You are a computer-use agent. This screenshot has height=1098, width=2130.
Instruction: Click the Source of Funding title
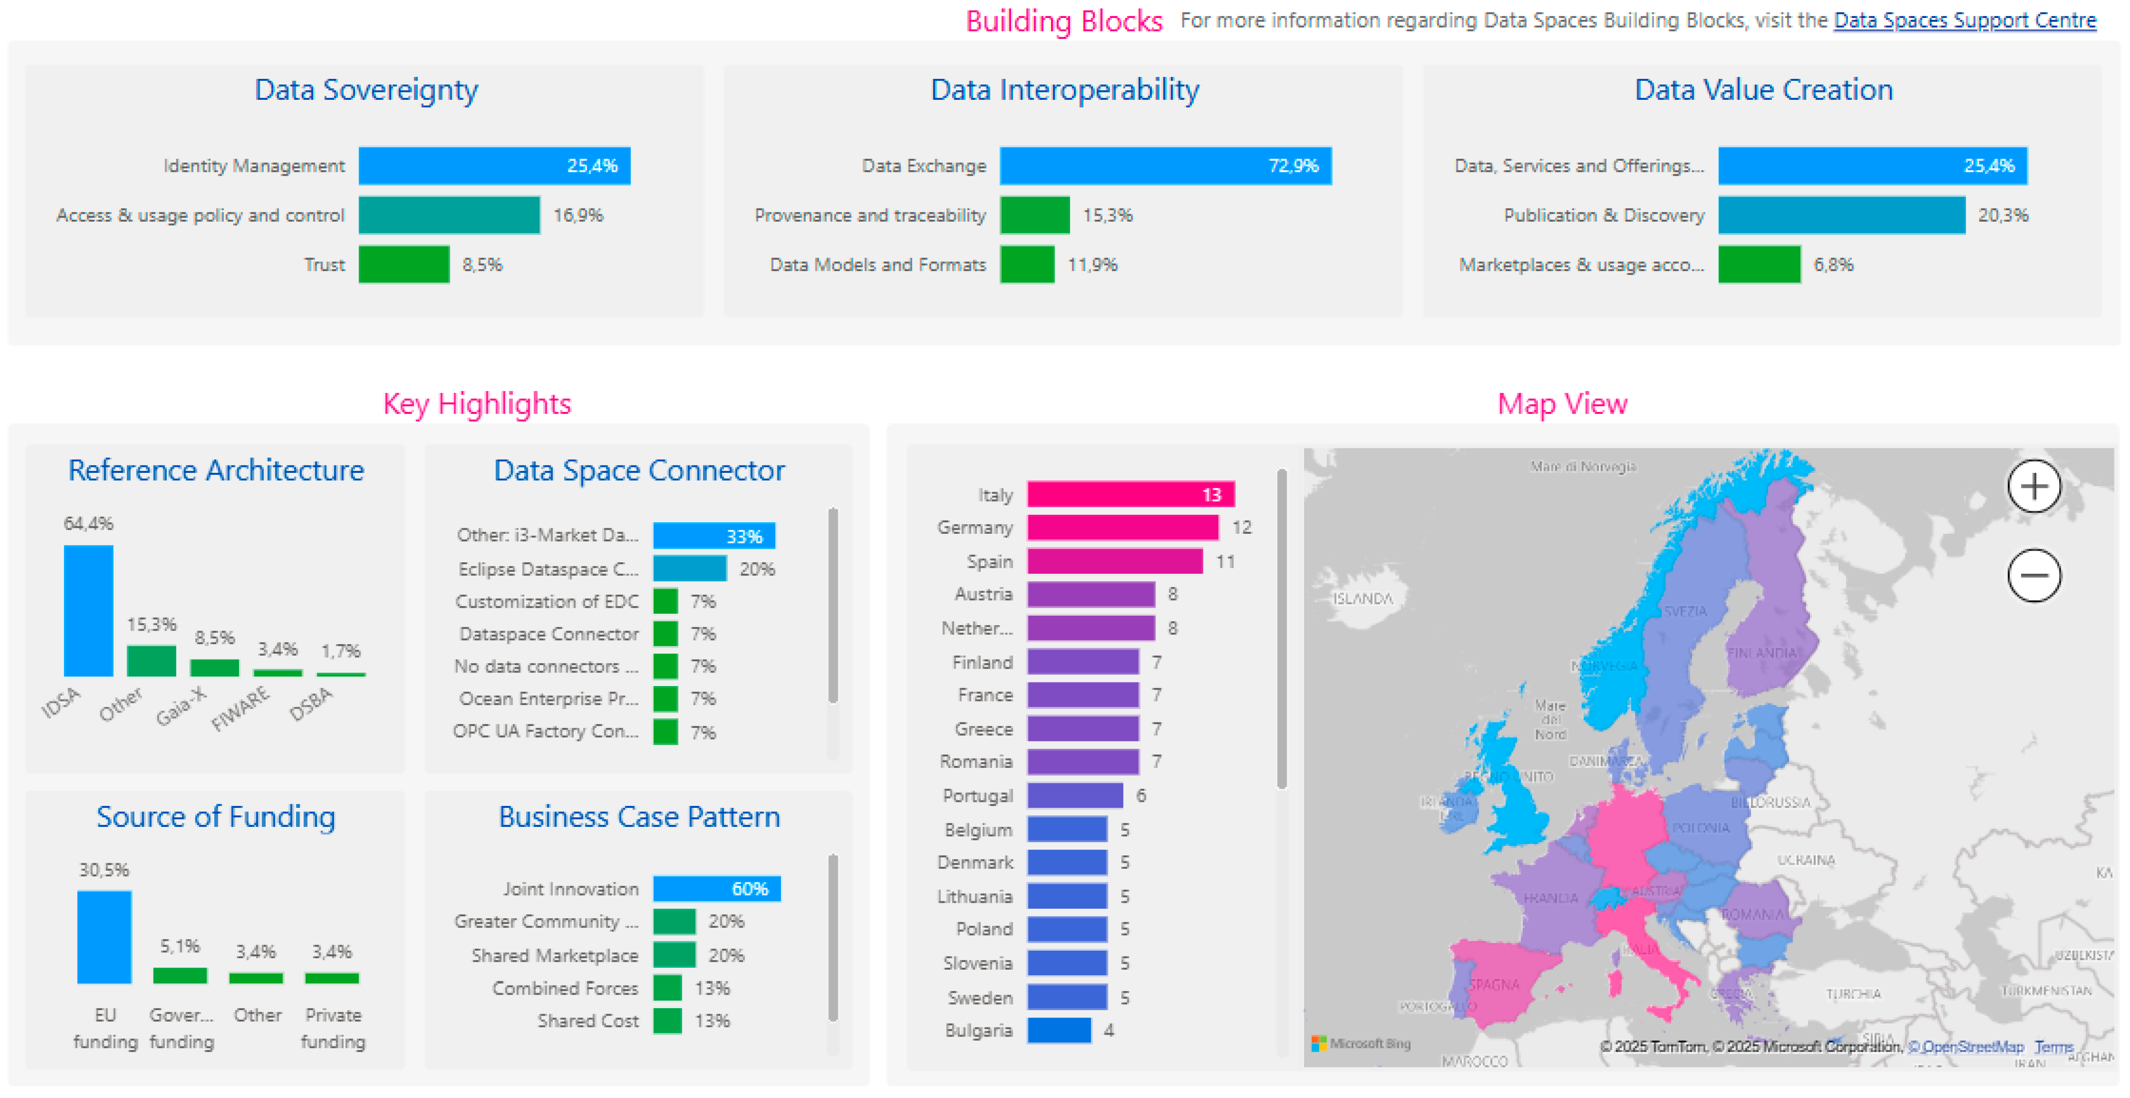(216, 817)
